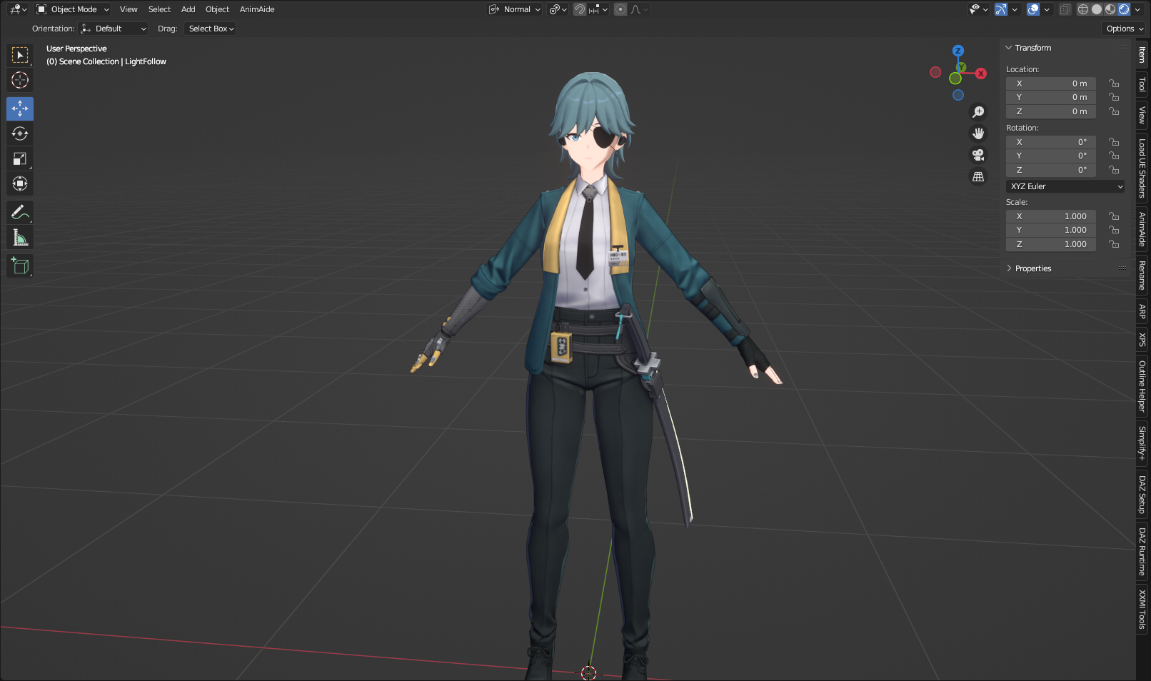Open the Select menu
1151x681 pixels.
point(159,9)
